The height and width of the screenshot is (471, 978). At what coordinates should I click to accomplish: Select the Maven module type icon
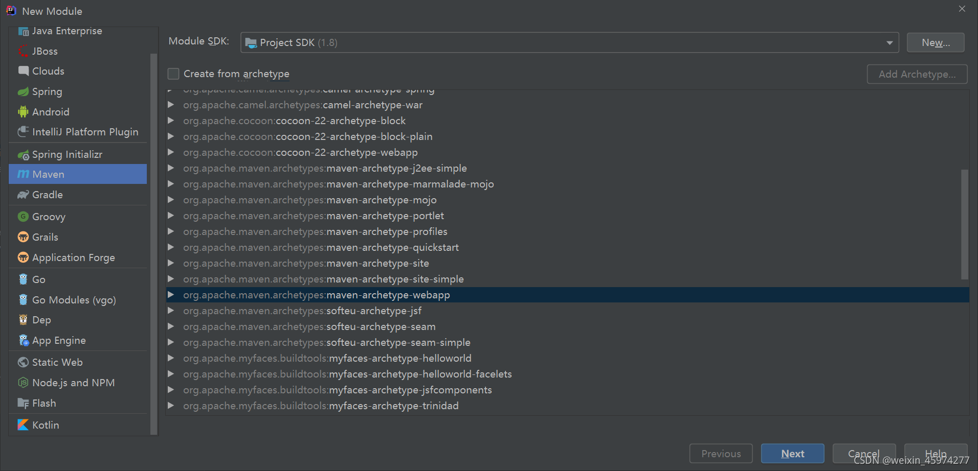pos(24,174)
